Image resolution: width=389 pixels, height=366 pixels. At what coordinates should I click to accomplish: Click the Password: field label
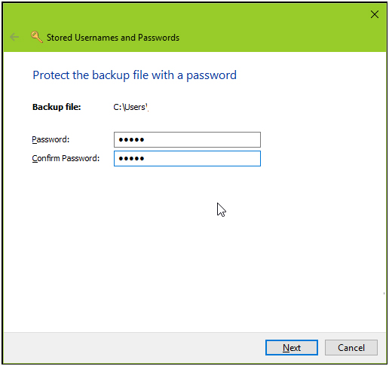51,139
